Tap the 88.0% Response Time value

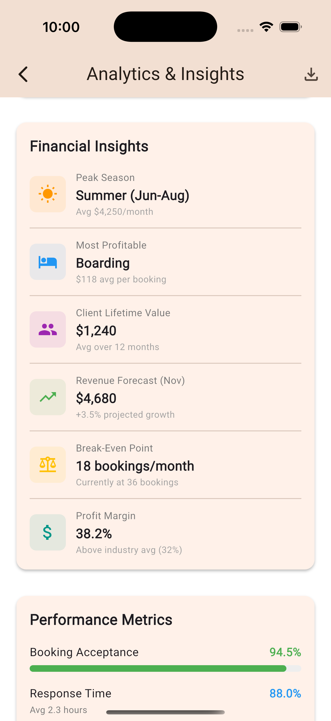click(285, 694)
